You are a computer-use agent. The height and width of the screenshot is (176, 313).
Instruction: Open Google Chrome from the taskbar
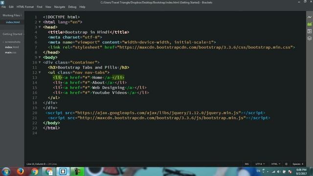click(x=35, y=172)
